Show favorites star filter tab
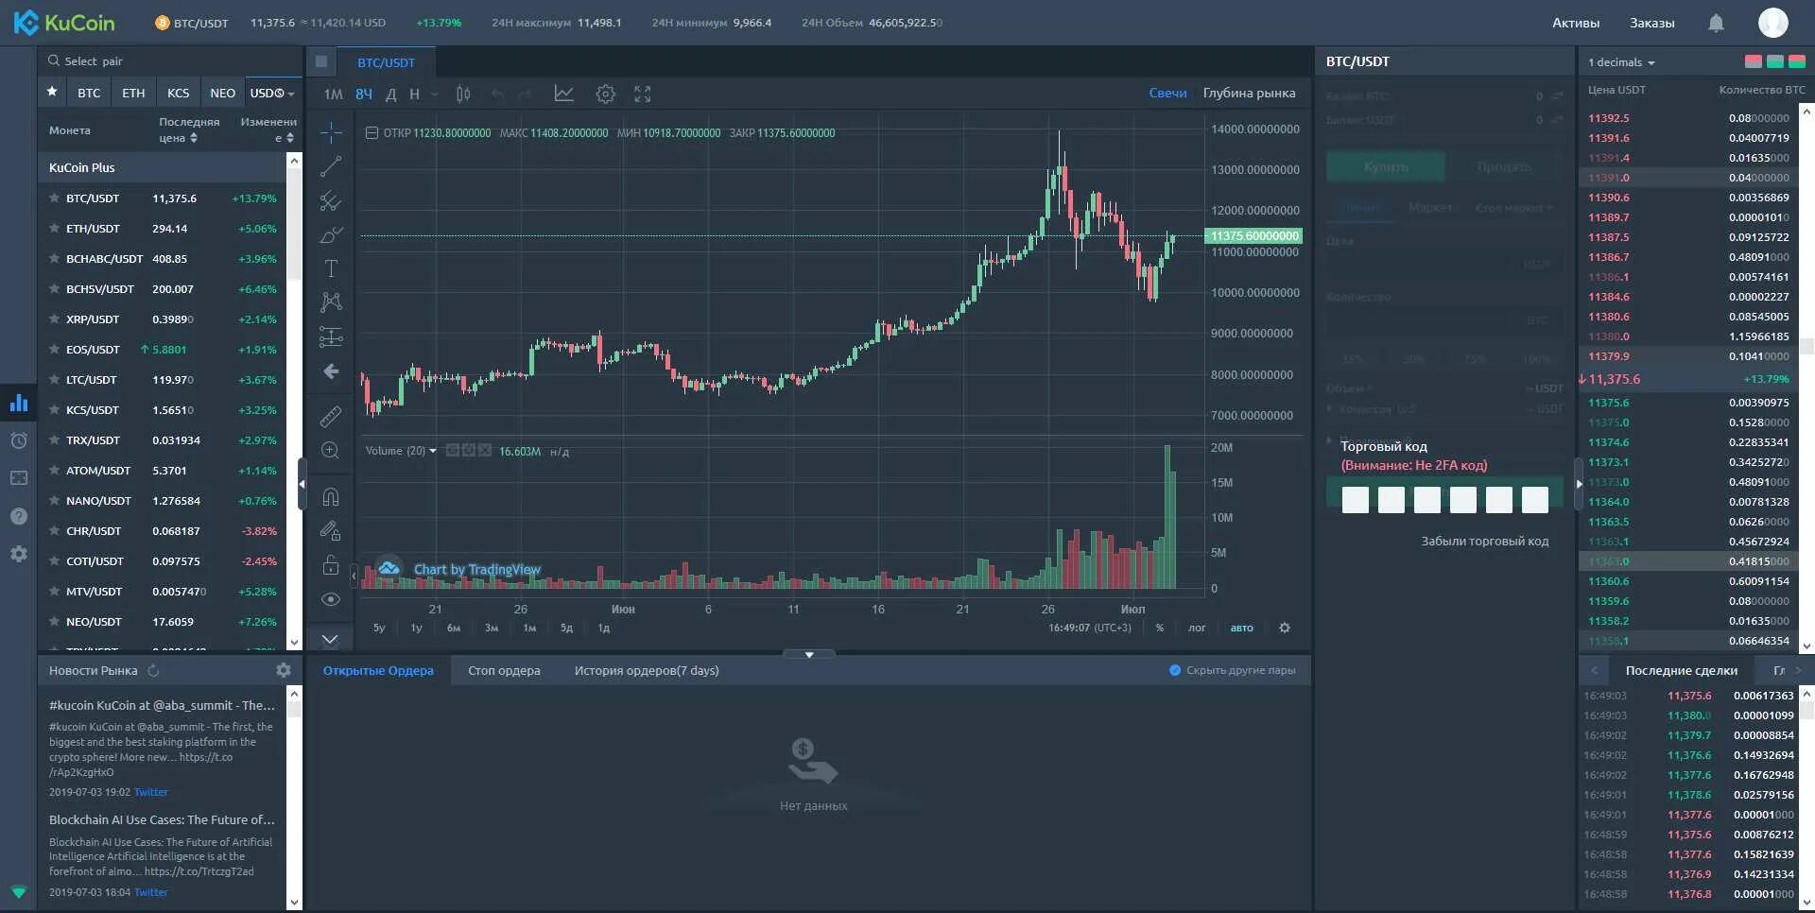This screenshot has height=913, width=1815. (52, 93)
